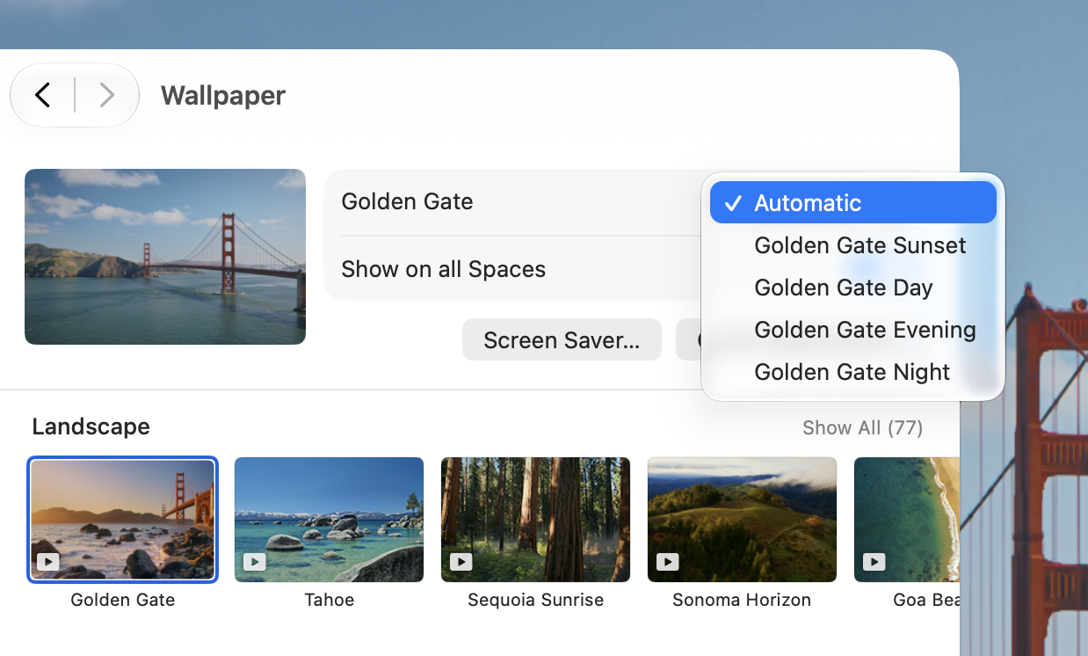Image resolution: width=1088 pixels, height=656 pixels.
Task: Click the video icon on Golden Gate thumbnail
Action: coord(48,561)
